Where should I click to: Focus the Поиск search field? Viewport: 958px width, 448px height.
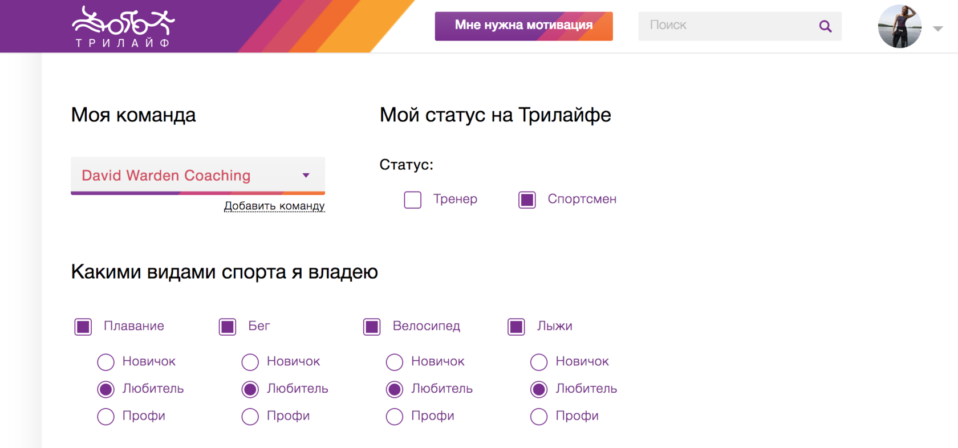tap(730, 26)
